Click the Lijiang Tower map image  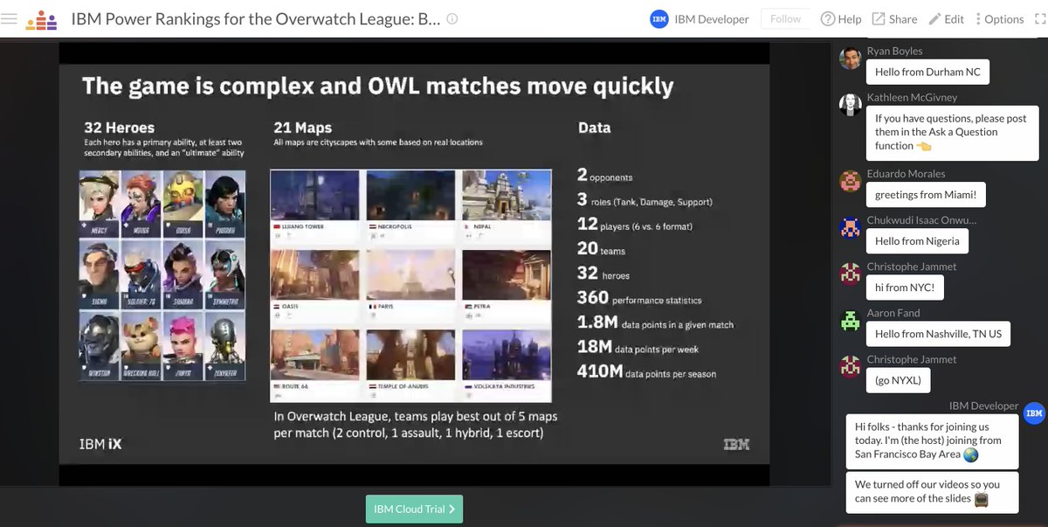(x=315, y=196)
